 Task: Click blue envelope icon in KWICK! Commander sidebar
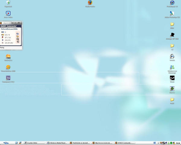(x=18, y=34)
